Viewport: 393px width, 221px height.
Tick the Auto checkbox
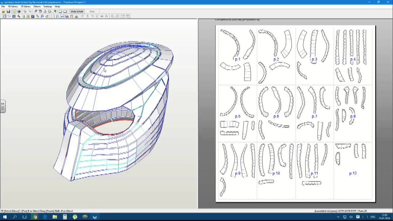click(88, 11)
